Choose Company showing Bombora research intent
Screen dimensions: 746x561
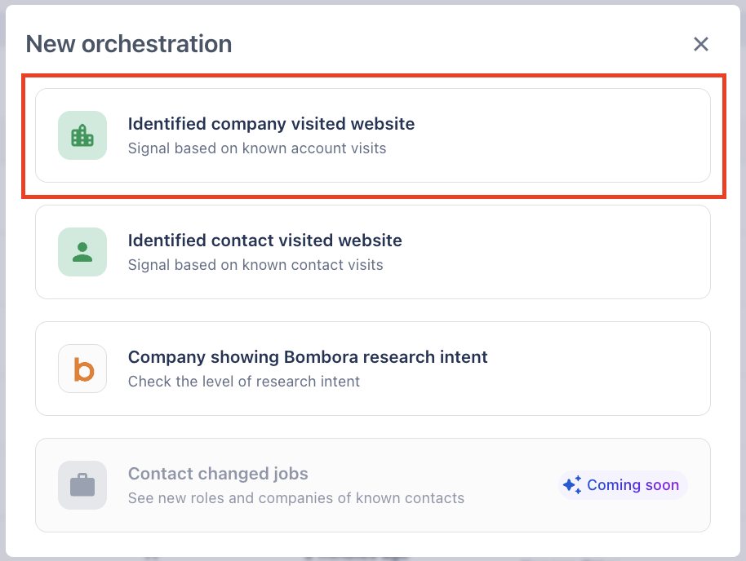point(308,357)
